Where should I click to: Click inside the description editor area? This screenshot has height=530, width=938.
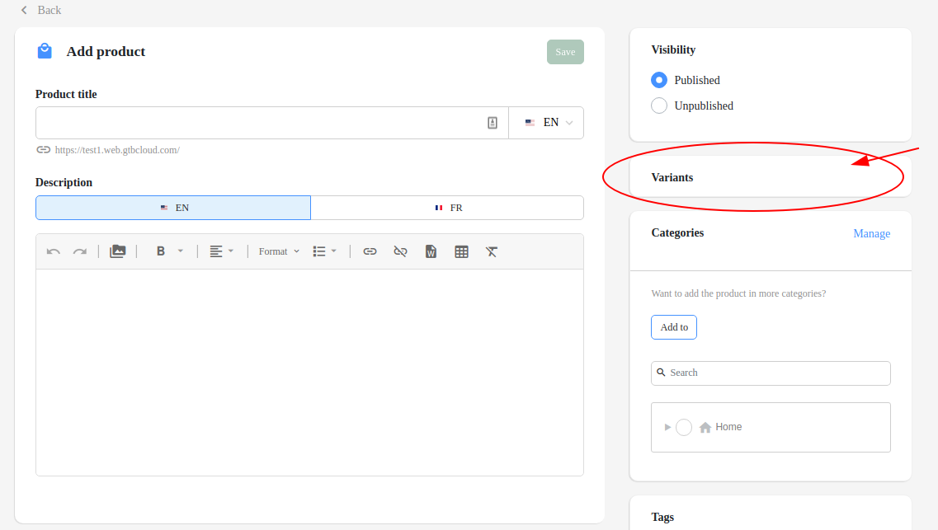click(310, 373)
